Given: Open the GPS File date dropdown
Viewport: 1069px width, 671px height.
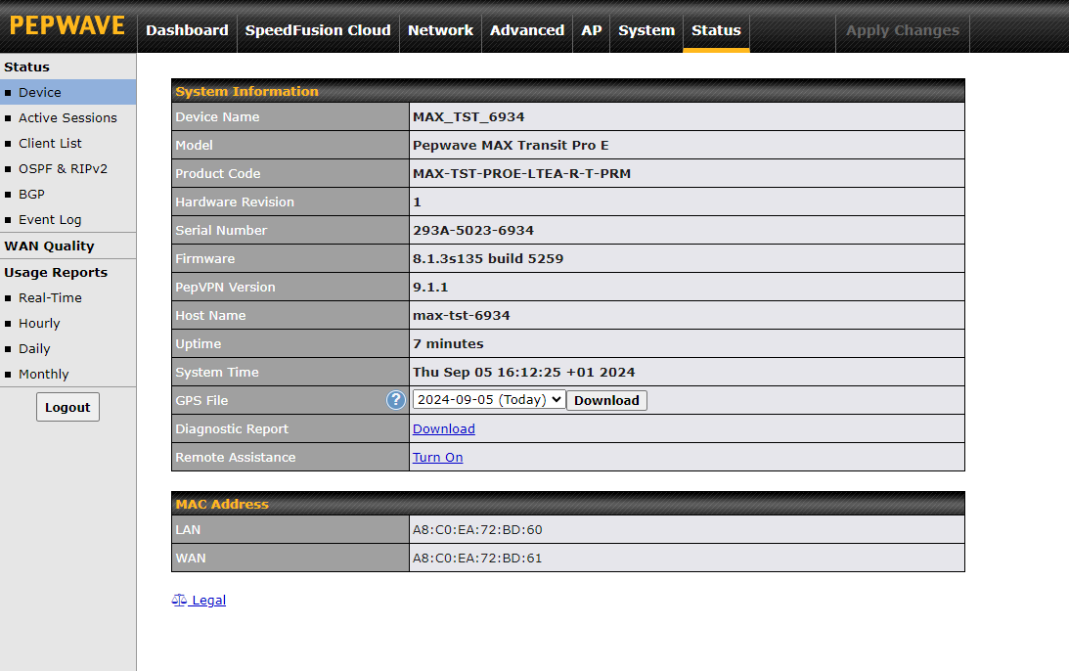Looking at the screenshot, I should tap(489, 400).
